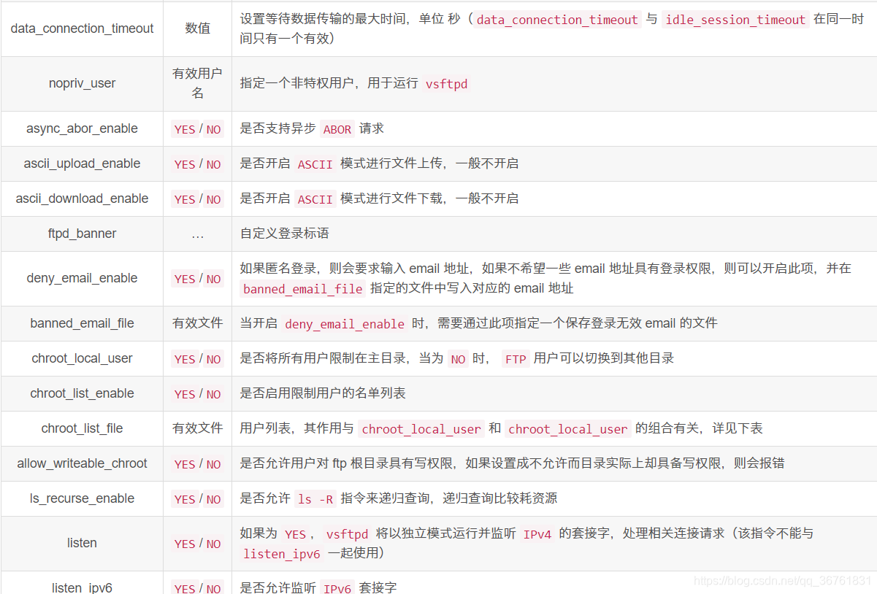Select YES for chroot_local_user

tap(185, 358)
